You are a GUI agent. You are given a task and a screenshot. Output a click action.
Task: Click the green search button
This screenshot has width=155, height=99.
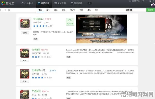151,10
